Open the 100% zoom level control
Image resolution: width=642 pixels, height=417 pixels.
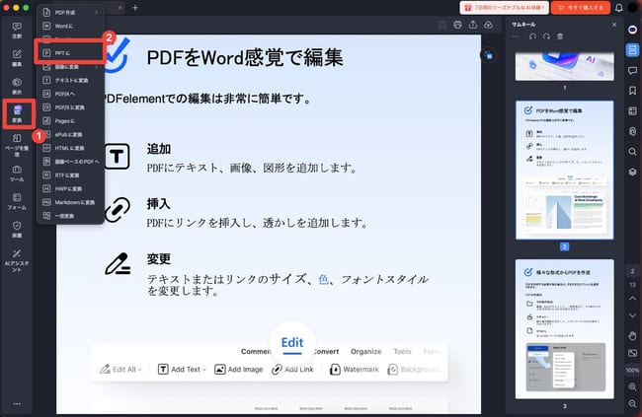[x=632, y=370]
